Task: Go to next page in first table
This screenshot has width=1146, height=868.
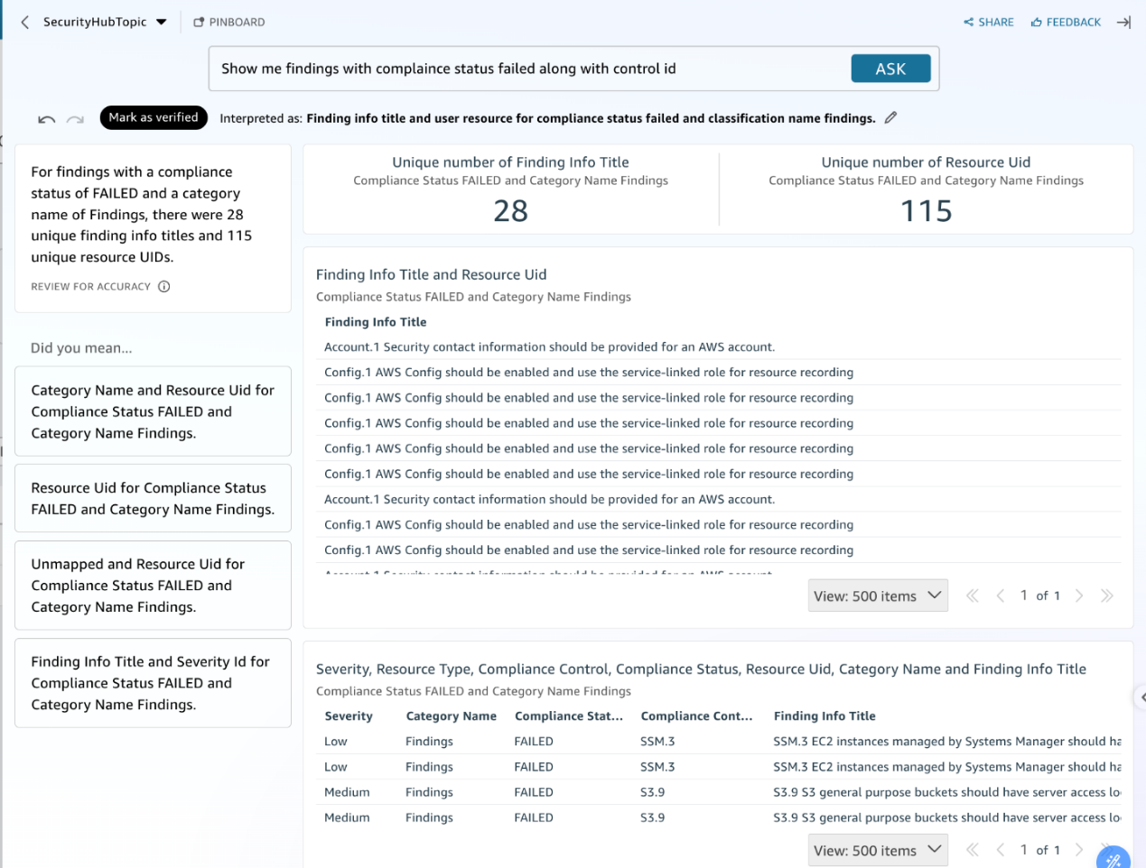Action: tap(1078, 596)
